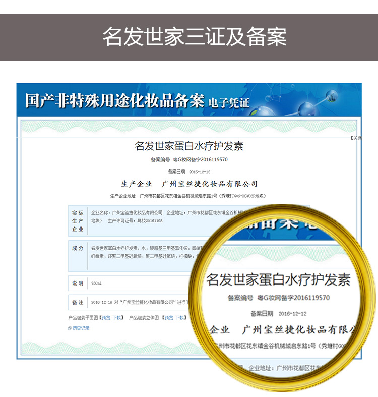The image size is (378, 397).
Task: Click 预览 for 产品包装立体图
Action: 168,318
